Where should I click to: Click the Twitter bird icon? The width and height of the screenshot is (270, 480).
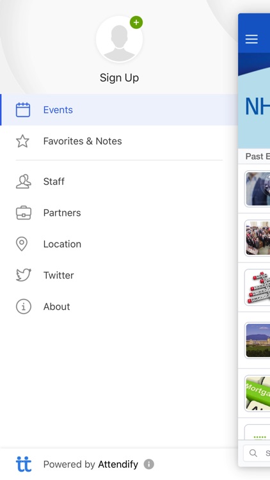pyautogui.click(x=24, y=275)
